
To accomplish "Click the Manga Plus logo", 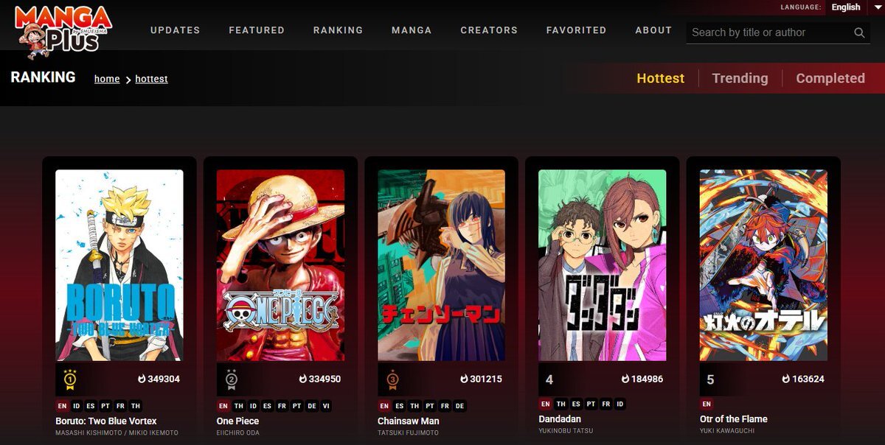I will click(62, 32).
